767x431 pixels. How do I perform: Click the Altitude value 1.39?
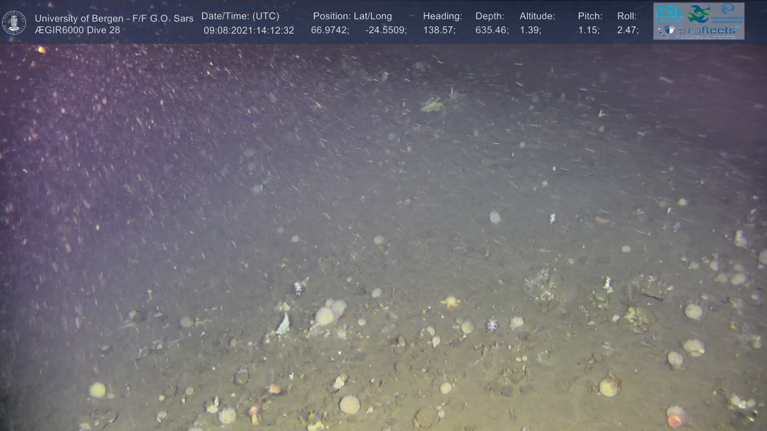(x=530, y=30)
